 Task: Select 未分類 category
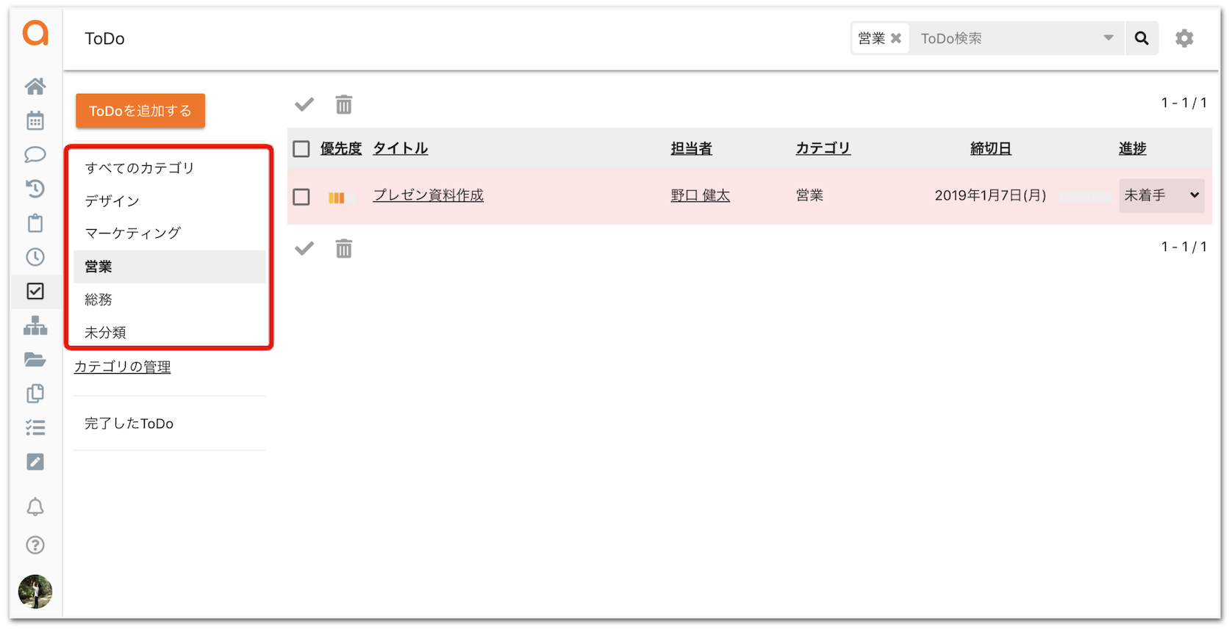pyautogui.click(x=170, y=332)
